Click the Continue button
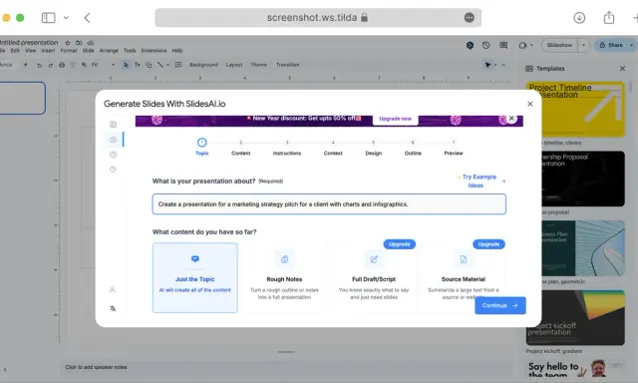638x383 pixels. (500, 305)
